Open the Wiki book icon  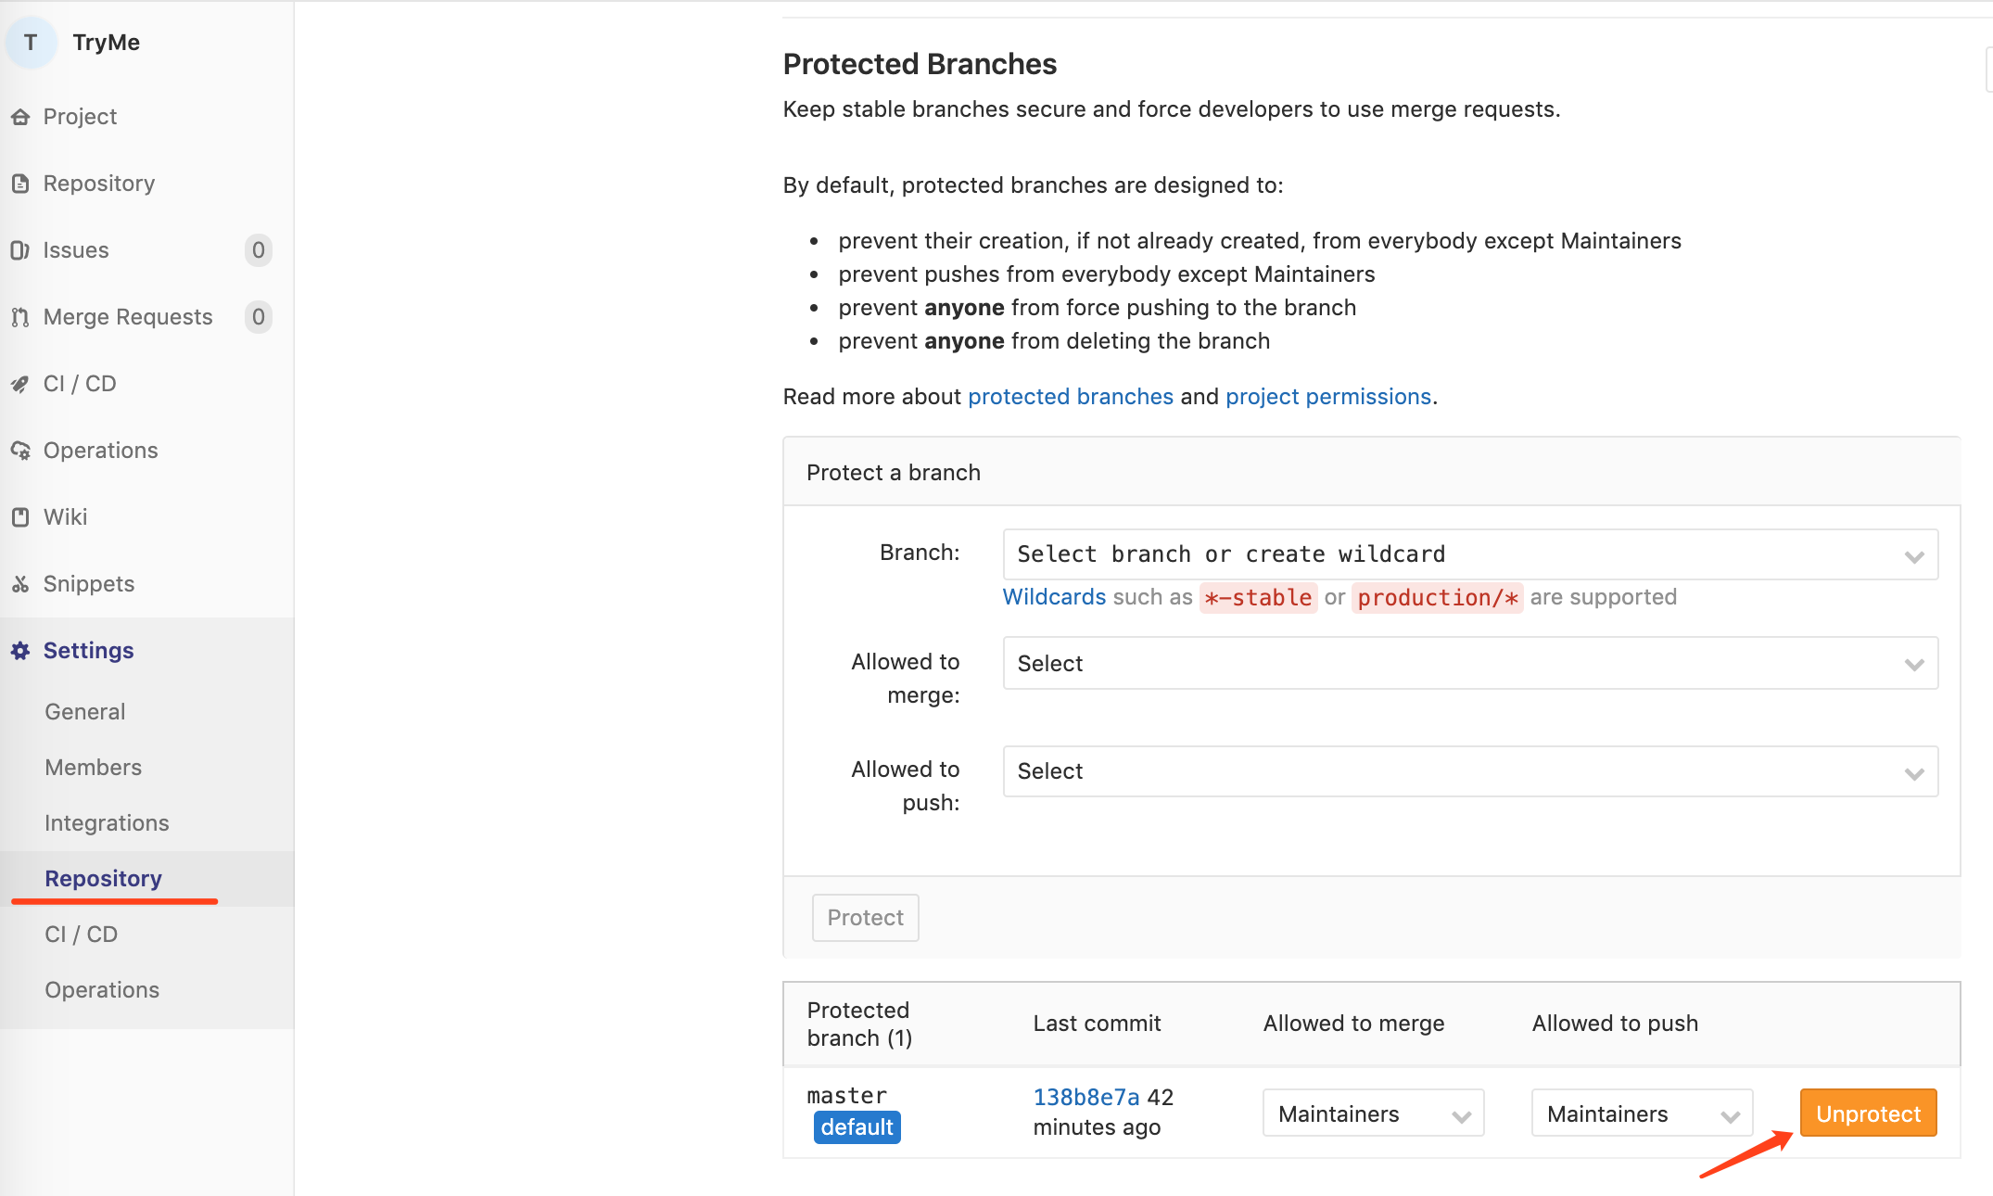pyautogui.click(x=21, y=516)
